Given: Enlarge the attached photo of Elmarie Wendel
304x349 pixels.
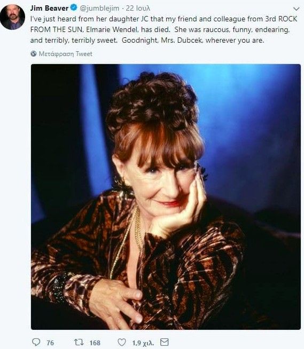Looking at the screenshot, I should click(x=166, y=197).
